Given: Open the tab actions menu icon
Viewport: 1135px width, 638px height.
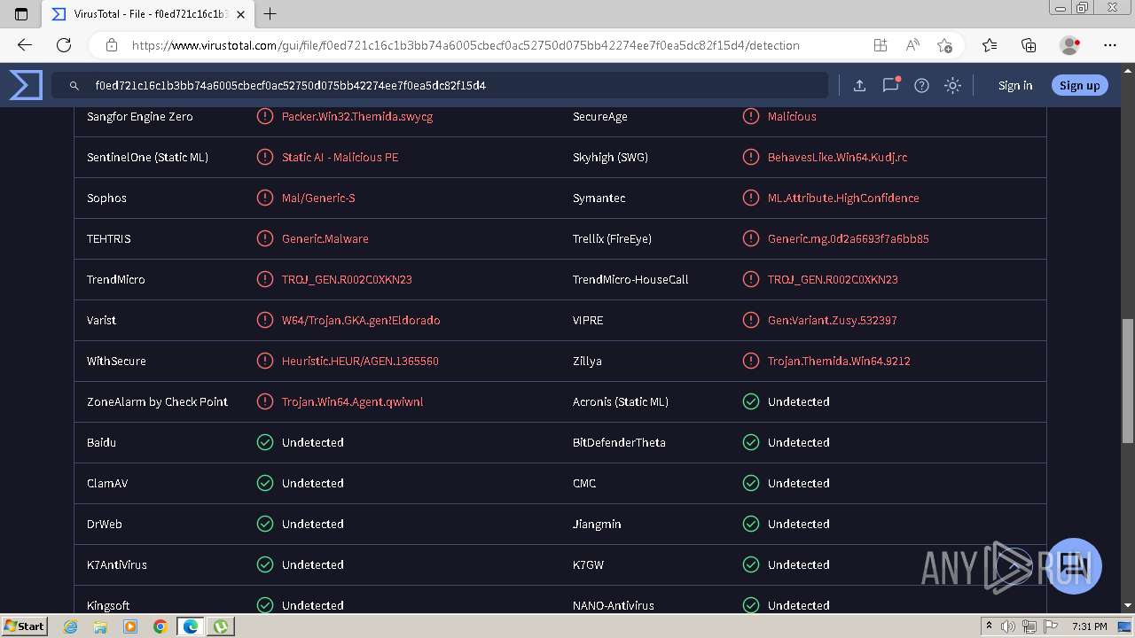Looking at the screenshot, I should (x=21, y=14).
